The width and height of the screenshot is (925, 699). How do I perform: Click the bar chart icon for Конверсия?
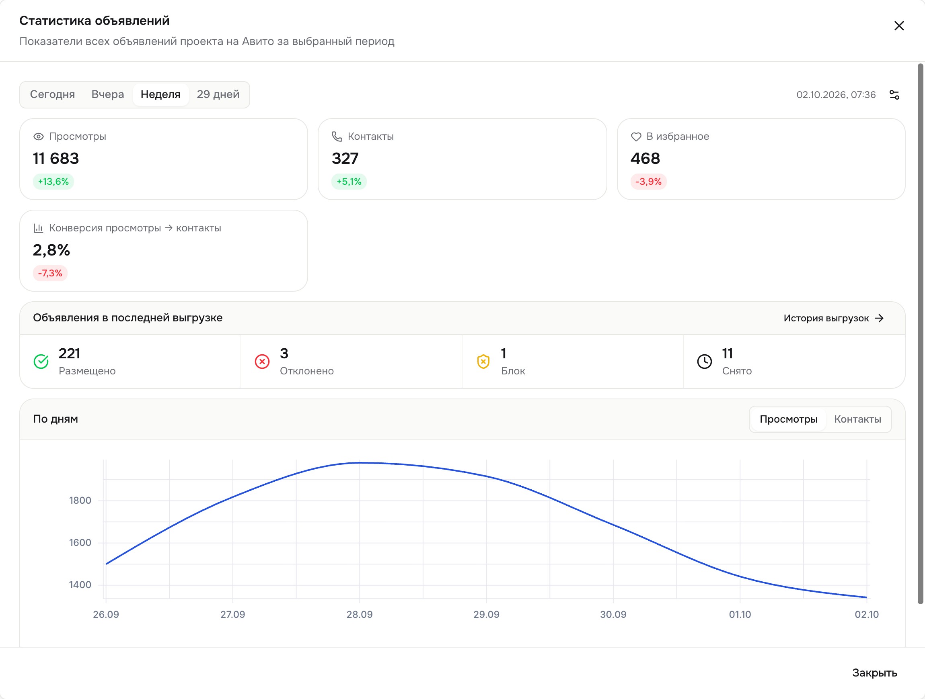39,228
